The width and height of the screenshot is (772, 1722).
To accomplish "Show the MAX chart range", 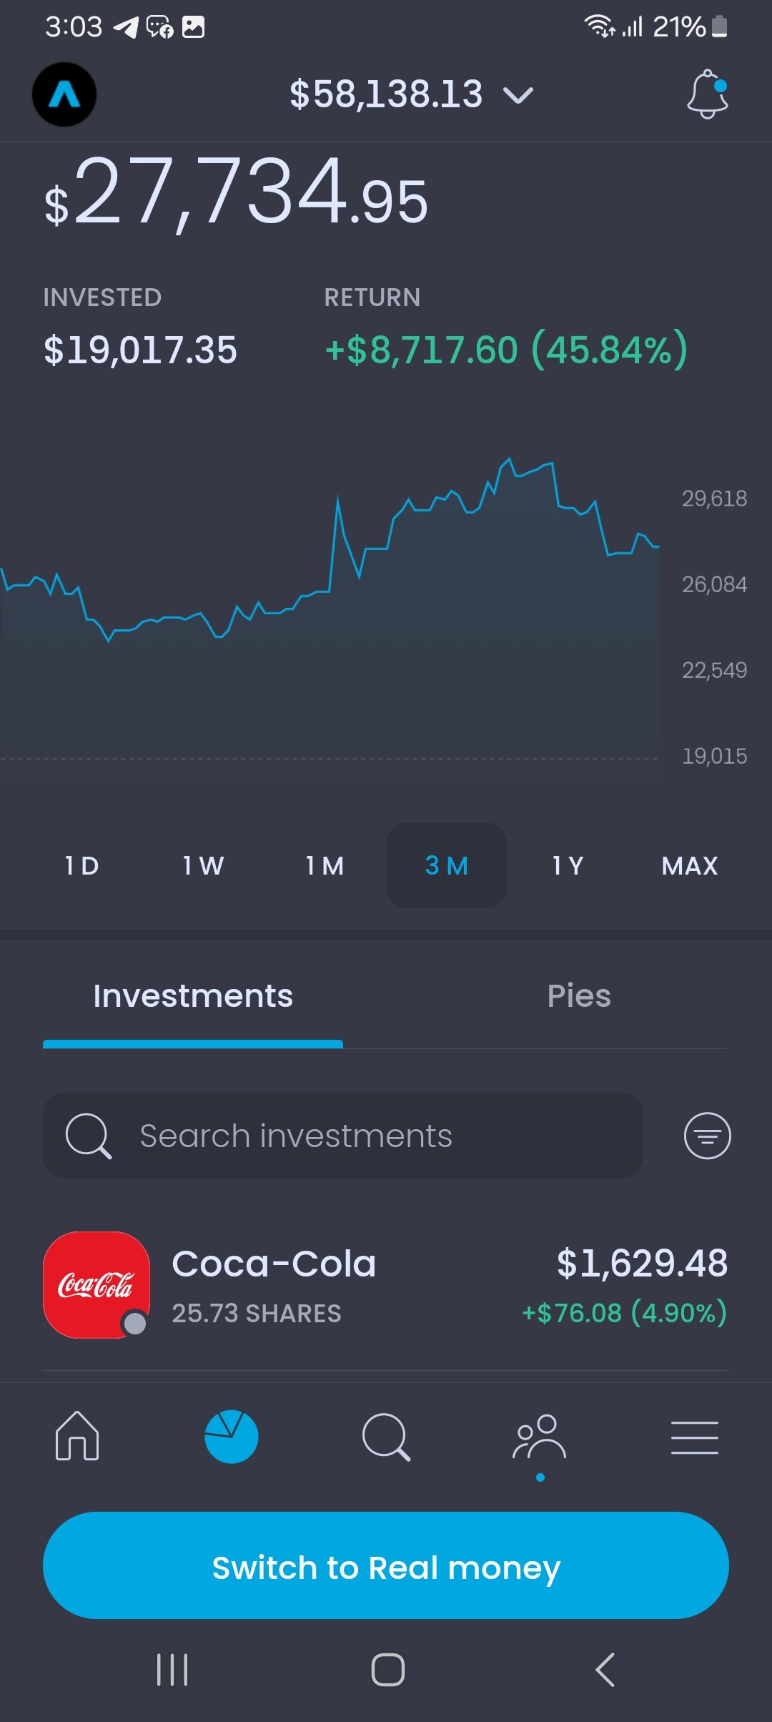I will [x=690, y=865].
